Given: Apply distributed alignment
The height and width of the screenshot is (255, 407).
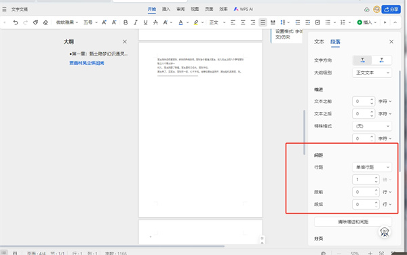Looking at the screenshot, I should [x=273, y=22].
